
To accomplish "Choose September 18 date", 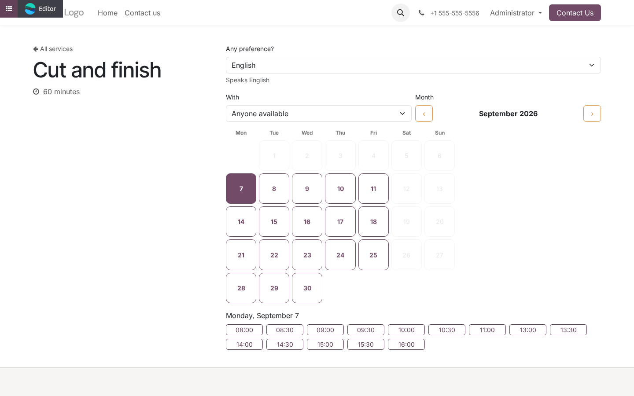I will click(x=373, y=222).
